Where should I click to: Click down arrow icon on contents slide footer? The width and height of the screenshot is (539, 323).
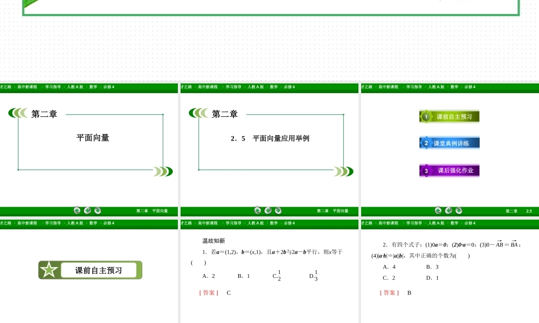click(448, 210)
